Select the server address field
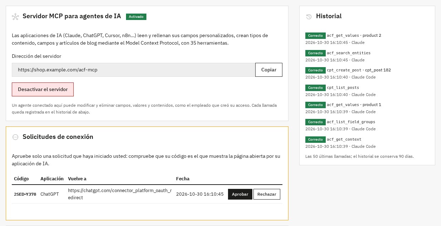Image resolution: width=441 pixels, height=226 pixels. (134, 70)
